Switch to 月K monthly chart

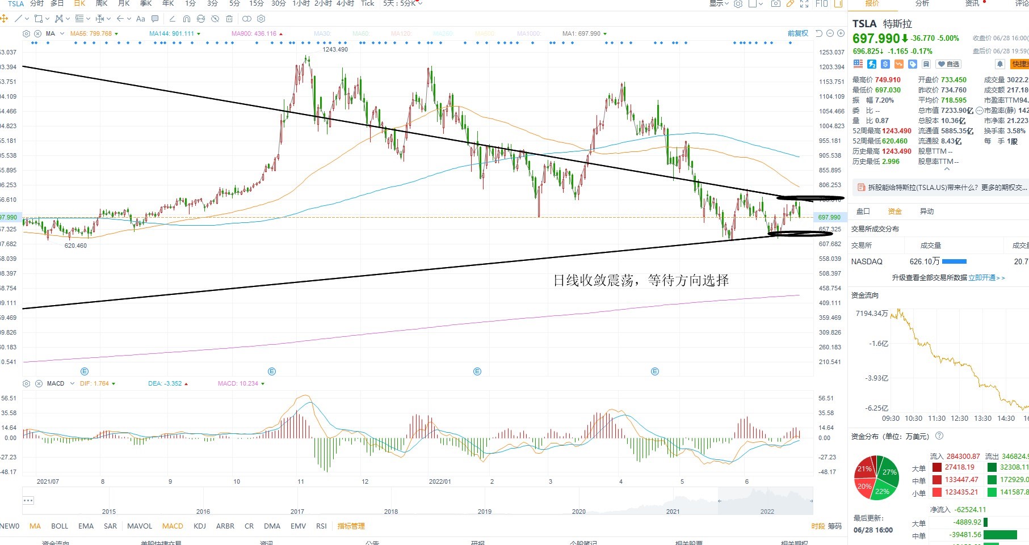(x=124, y=3)
